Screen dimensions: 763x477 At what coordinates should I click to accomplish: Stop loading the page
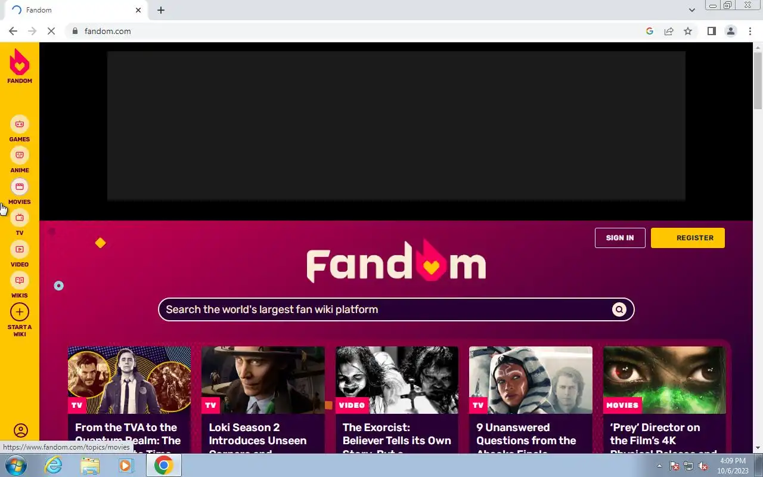[x=51, y=31]
